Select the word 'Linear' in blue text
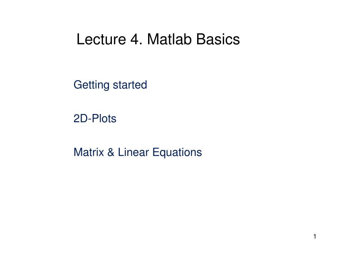337x253 pixels. coord(133,152)
